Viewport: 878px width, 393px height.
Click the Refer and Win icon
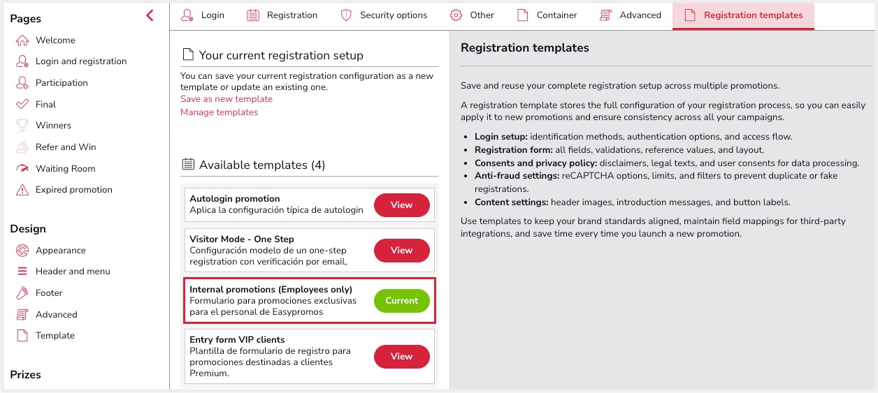[22, 147]
